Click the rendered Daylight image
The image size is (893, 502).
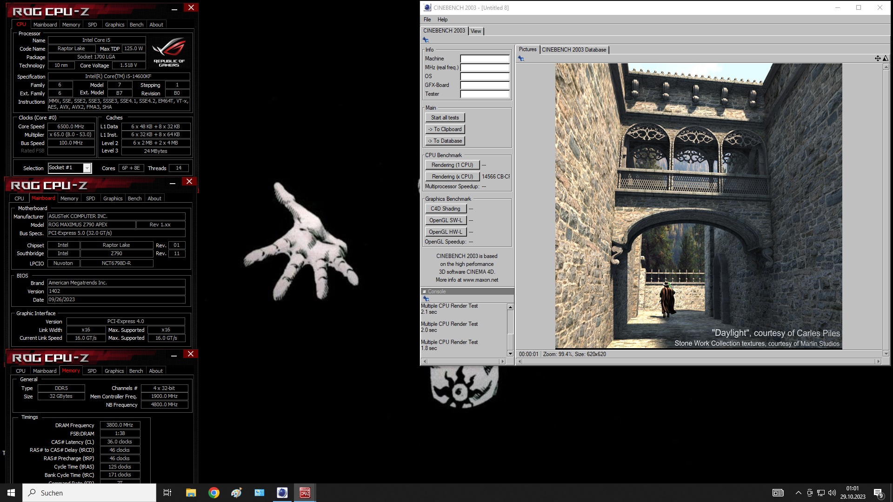[698, 206]
